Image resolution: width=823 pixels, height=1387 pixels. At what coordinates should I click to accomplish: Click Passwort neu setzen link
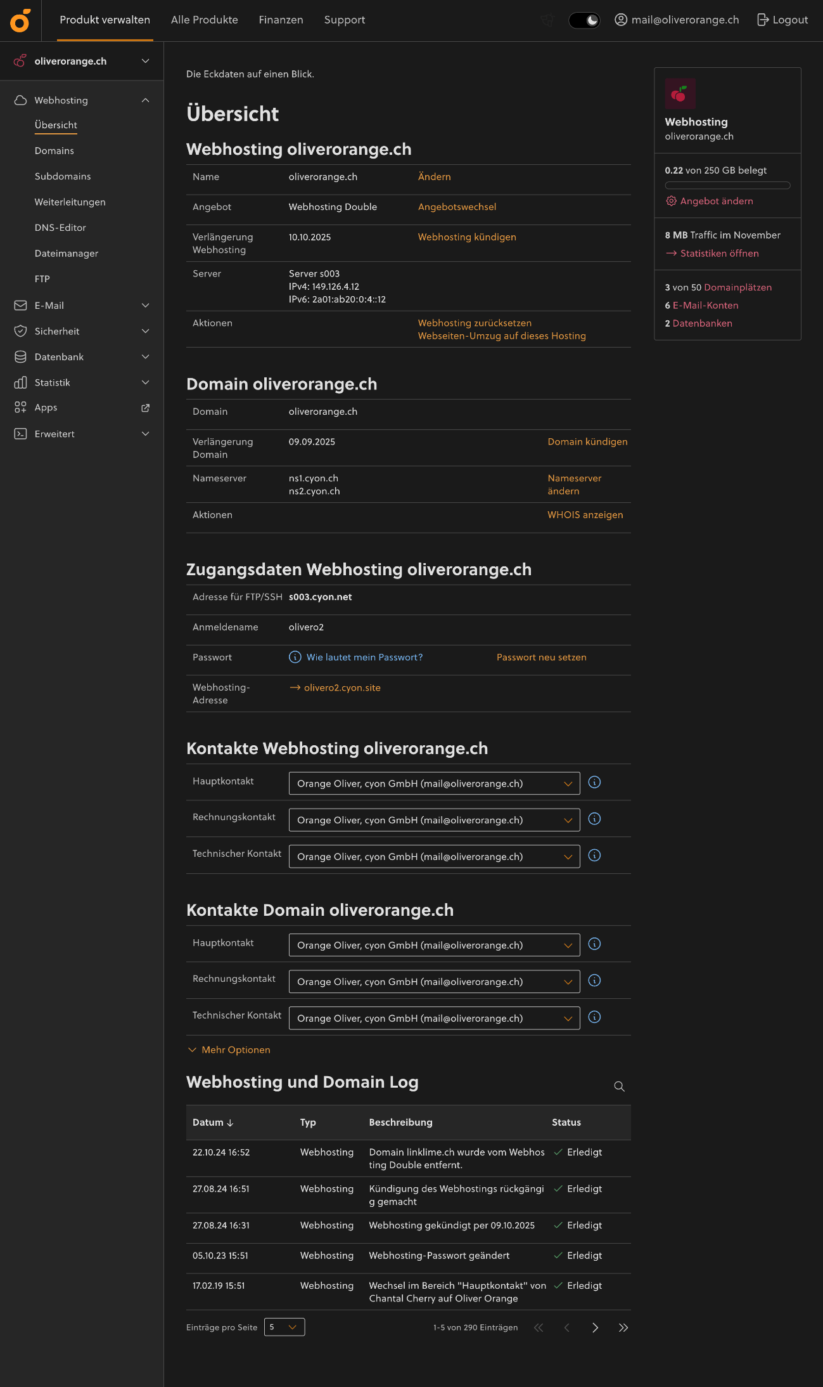tap(542, 658)
